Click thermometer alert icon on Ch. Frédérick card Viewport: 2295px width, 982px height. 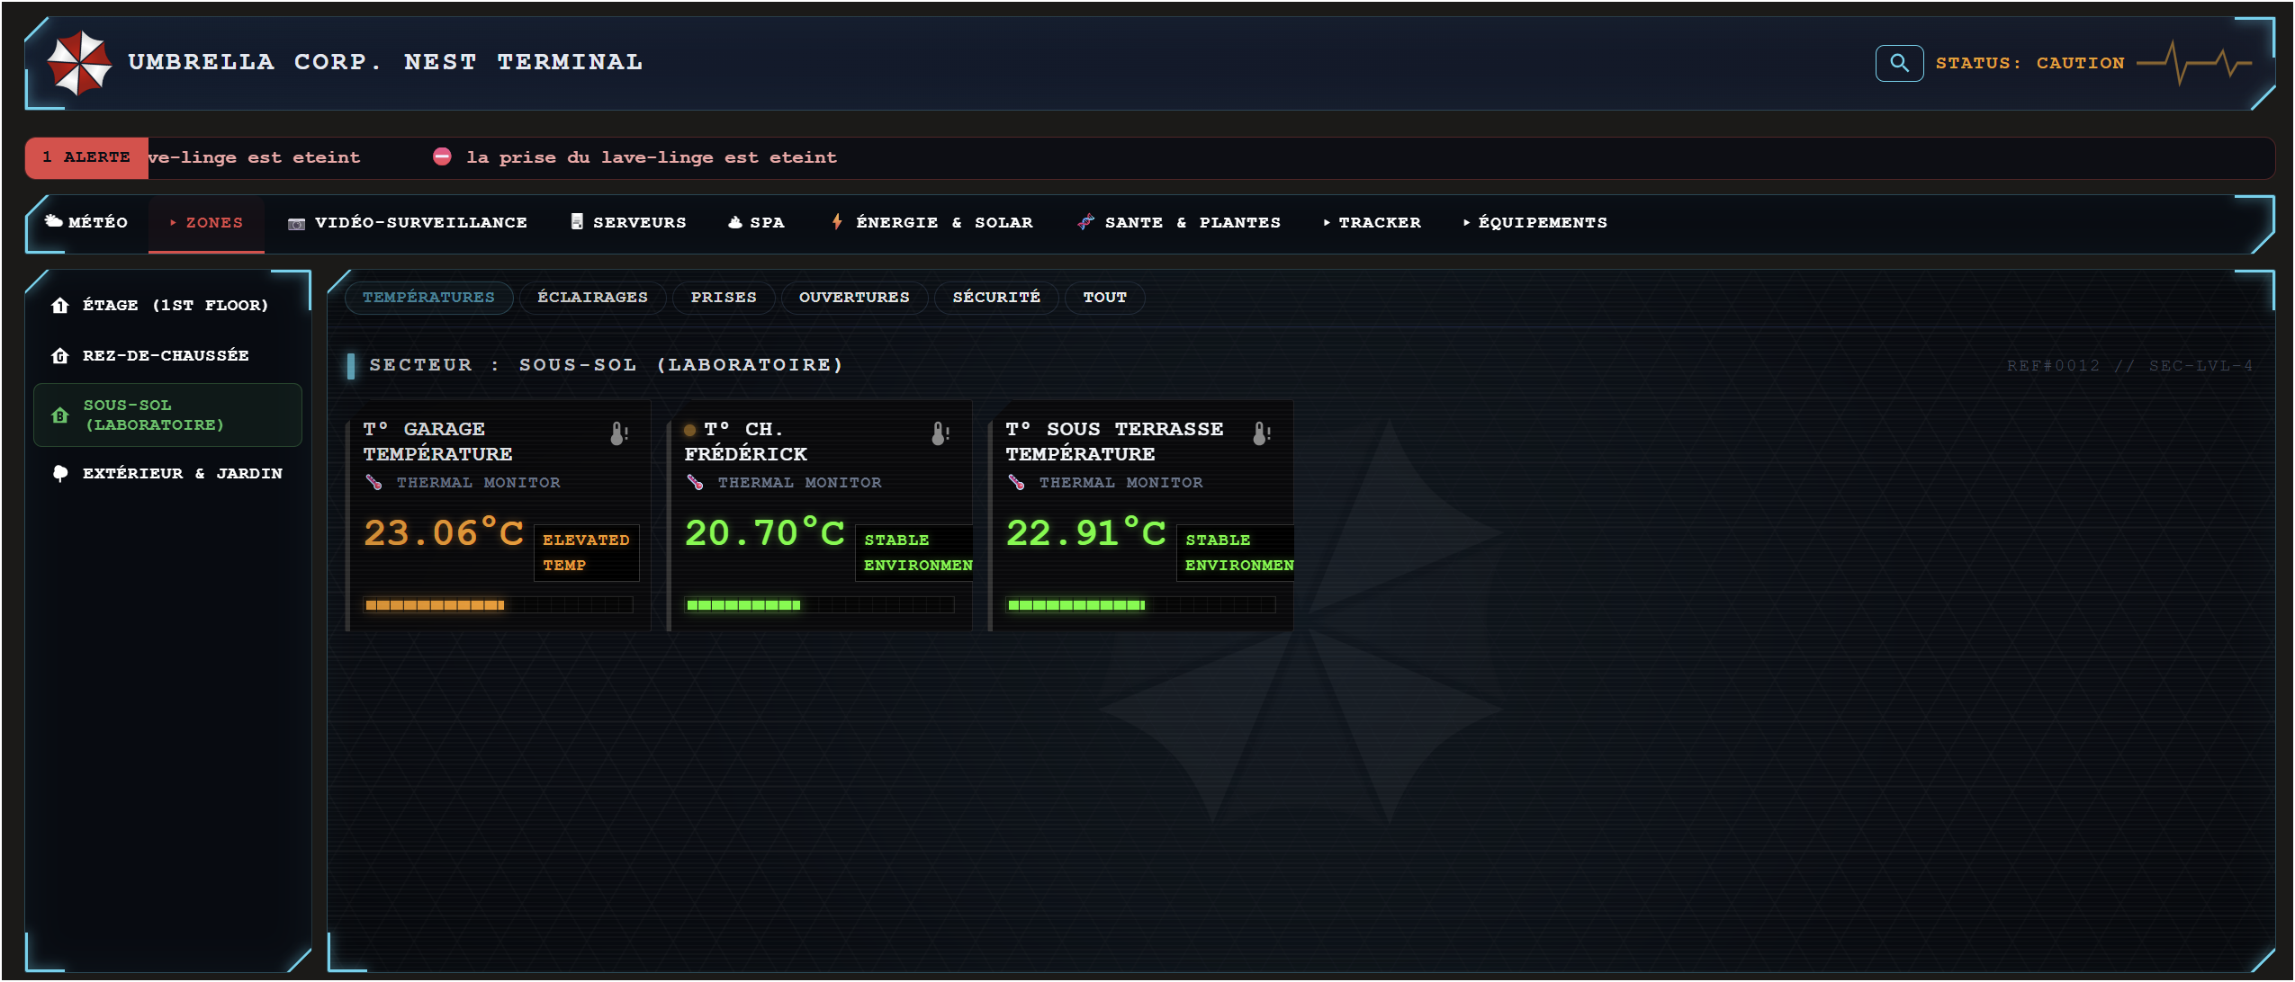[x=940, y=433]
